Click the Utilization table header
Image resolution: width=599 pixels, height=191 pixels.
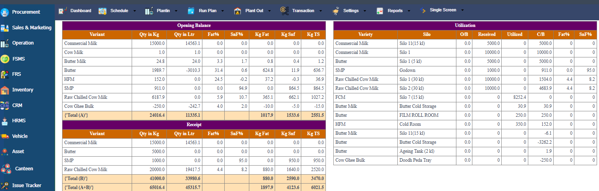(x=465, y=25)
